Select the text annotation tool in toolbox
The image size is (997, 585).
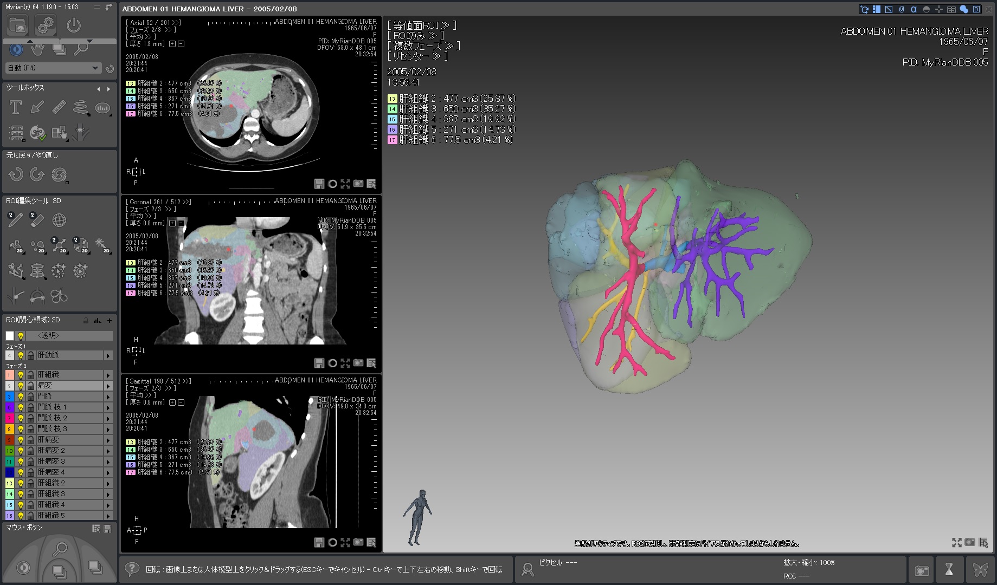(16, 107)
